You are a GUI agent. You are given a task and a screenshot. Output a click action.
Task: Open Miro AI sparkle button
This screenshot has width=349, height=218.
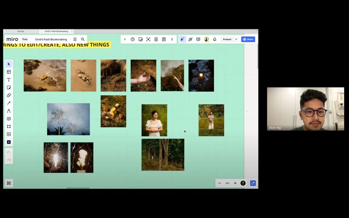click(253, 183)
